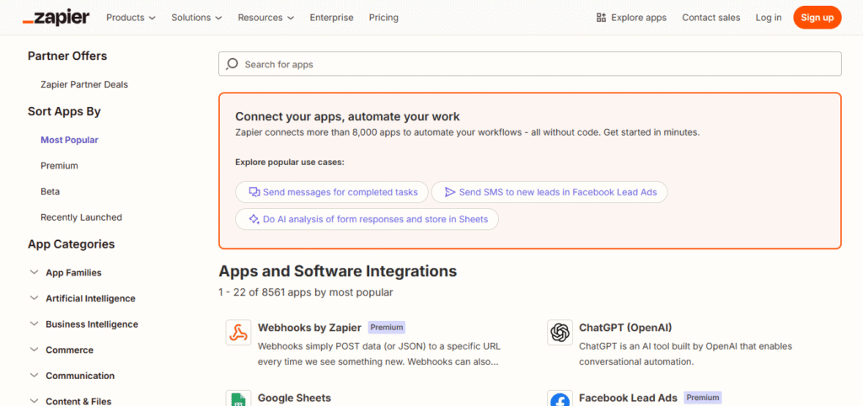Screen dimensions: 863x406
Task: Open the Webhooks by Zapier app icon
Action: coord(239,332)
